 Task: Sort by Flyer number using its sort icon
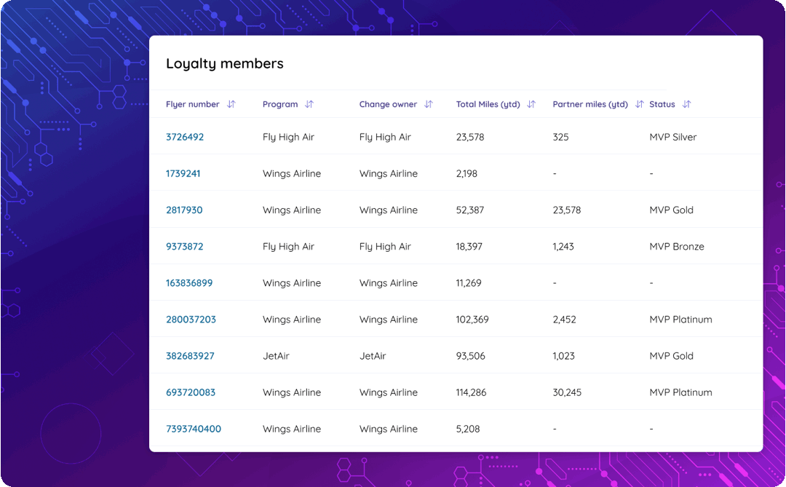231,104
